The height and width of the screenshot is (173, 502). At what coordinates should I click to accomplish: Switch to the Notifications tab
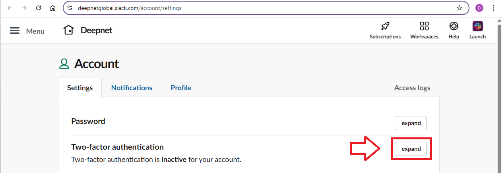(132, 88)
